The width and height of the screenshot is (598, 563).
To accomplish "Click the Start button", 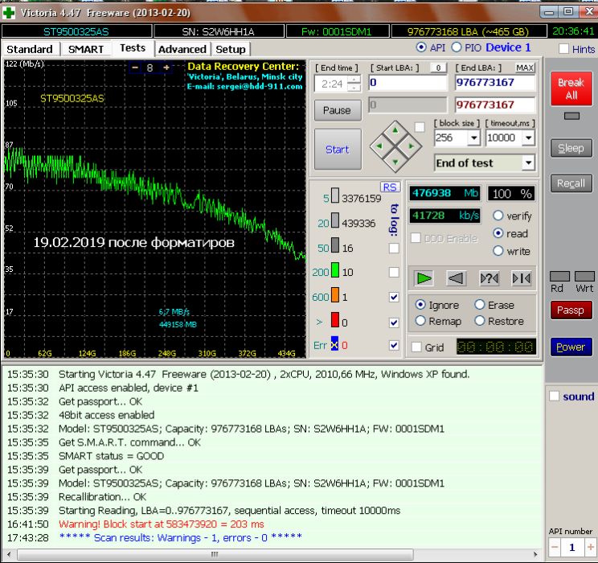I will pyautogui.click(x=337, y=150).
